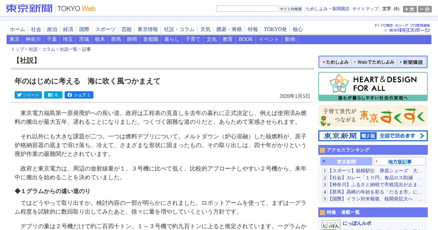Open 教育 in the blue bar
The image size is (438, 230).
click(228, 39)
